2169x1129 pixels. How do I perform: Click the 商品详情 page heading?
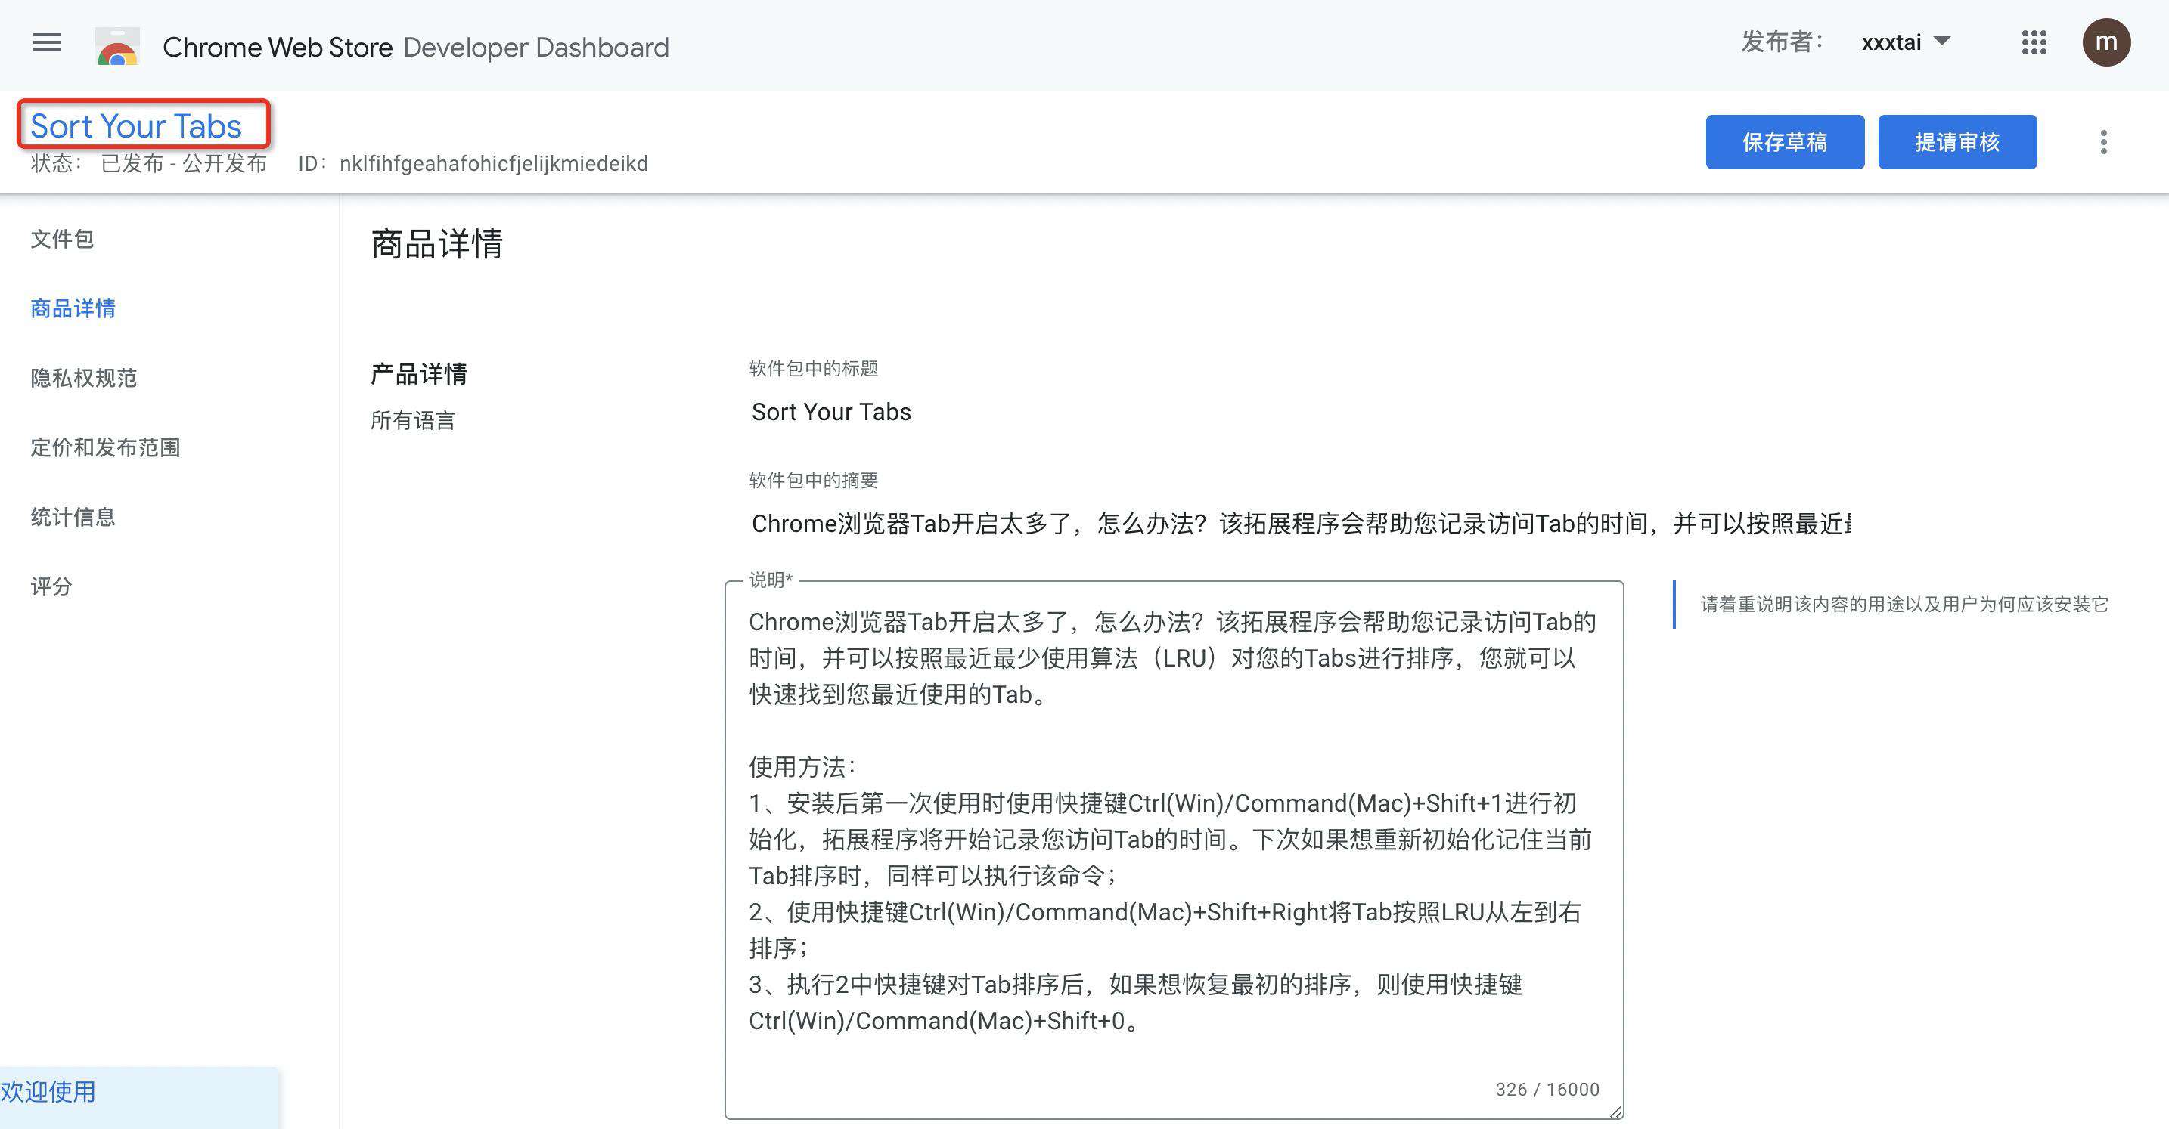pos(437,244)
